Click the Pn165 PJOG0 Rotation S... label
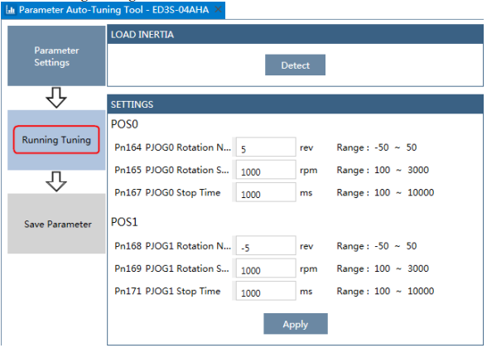The height and width of the screenshot is (348, 487). [x=171, y=170]
